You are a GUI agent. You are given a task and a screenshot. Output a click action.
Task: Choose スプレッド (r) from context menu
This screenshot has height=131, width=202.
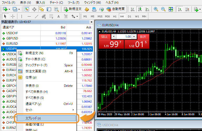click(46, 118)
